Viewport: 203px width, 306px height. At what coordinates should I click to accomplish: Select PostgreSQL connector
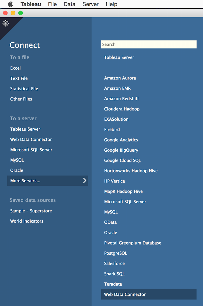pyautogui.click(x=116, y=253)
